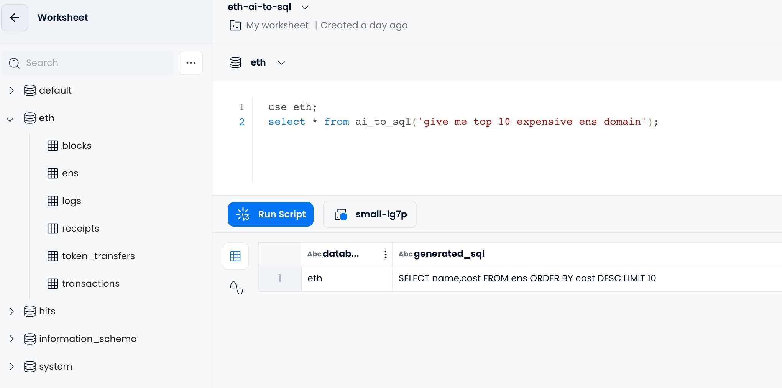Select the ens table
Viewport: 782px width, 388px height.
[70, 173]
